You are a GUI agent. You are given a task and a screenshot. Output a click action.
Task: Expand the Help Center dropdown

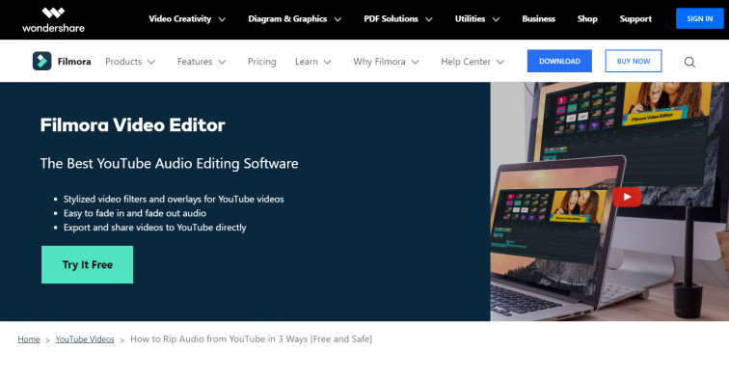pos(472,62)
